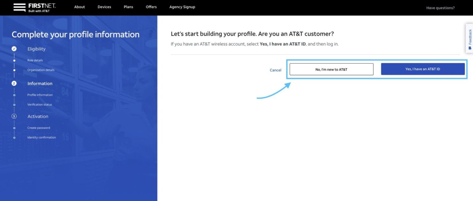Open the Agency Signup menu item
This screenshot has width=473, height=201.
coord(182,7)
